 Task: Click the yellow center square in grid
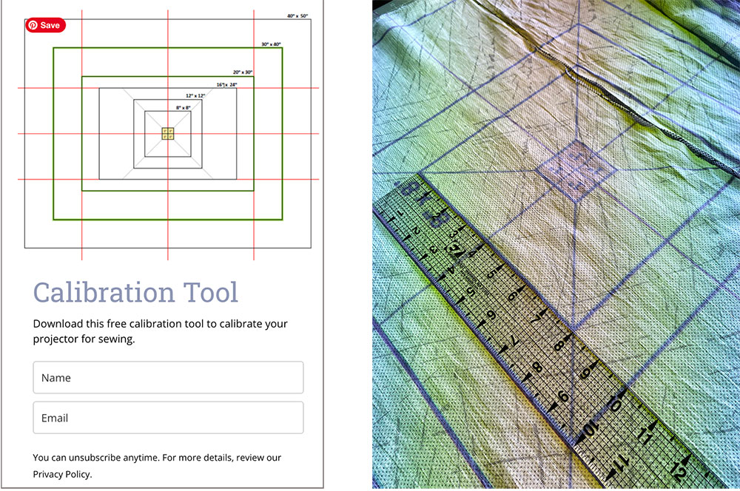[x=168, y=134]
